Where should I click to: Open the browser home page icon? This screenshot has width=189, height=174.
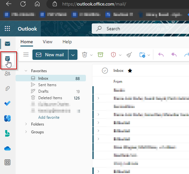[x=37, y=4]
